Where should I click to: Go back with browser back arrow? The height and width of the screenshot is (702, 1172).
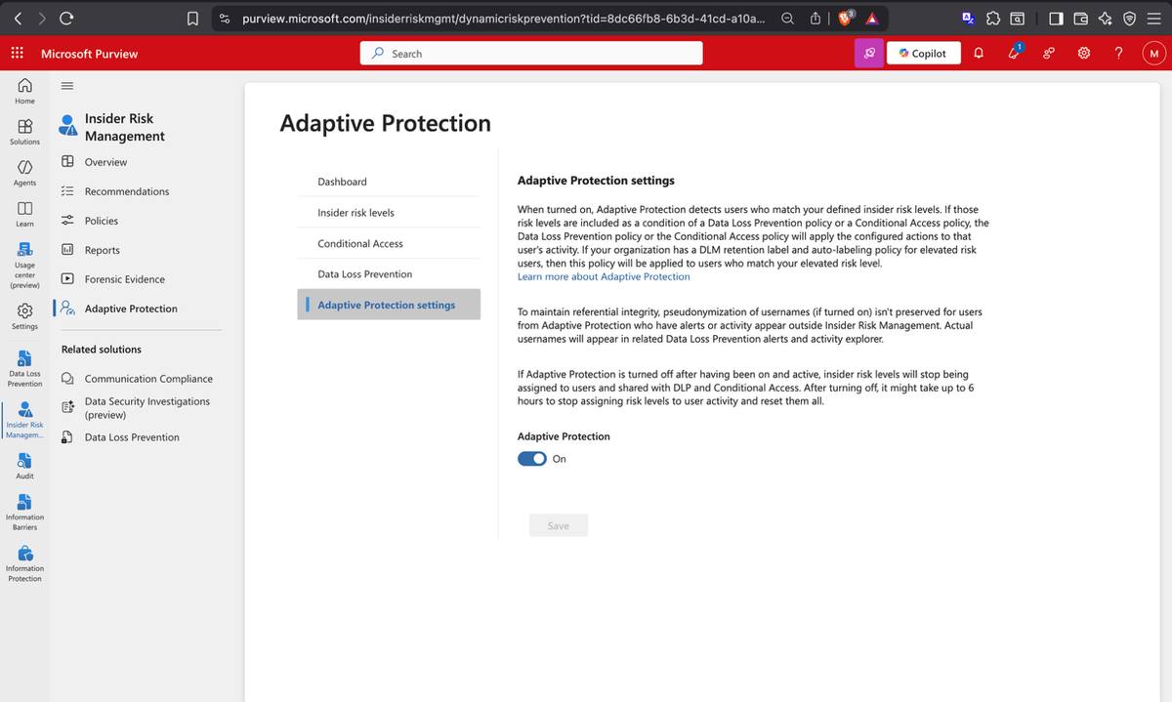18,18
